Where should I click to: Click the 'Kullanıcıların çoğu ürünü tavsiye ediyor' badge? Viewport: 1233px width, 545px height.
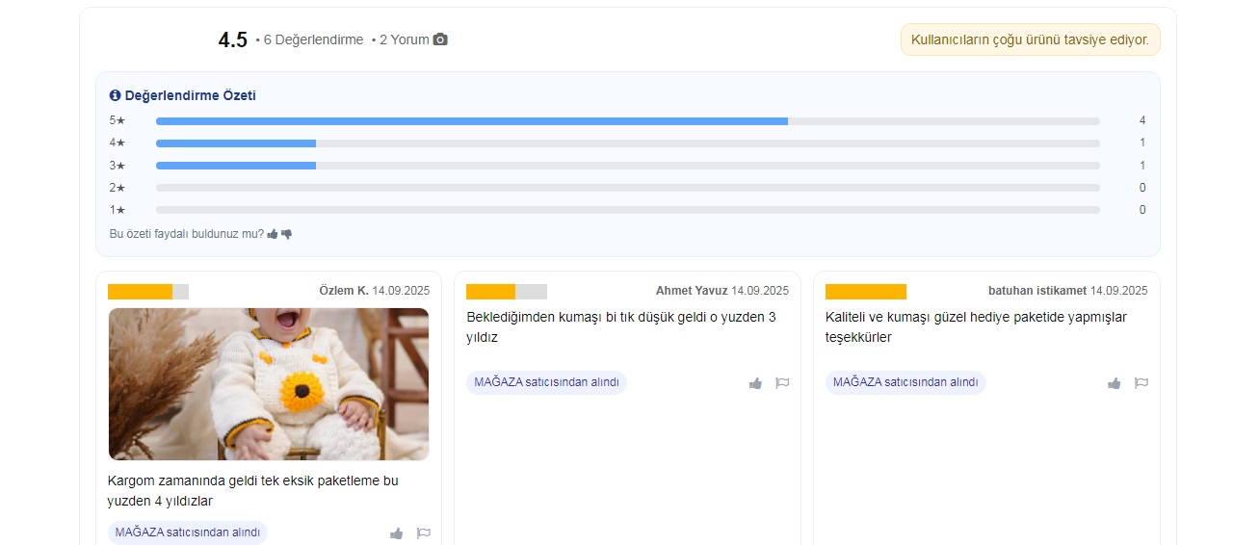coord(1030,39)
